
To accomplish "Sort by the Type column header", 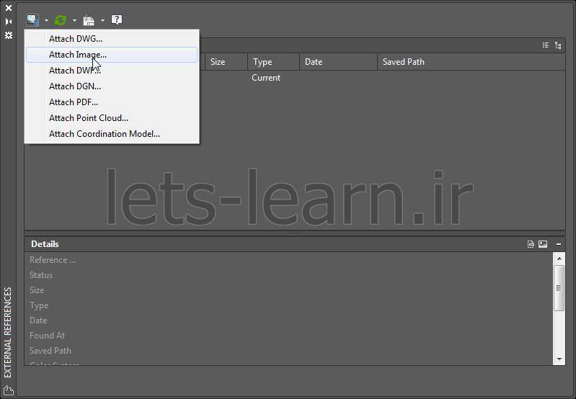I will click(x=274, y=62).
